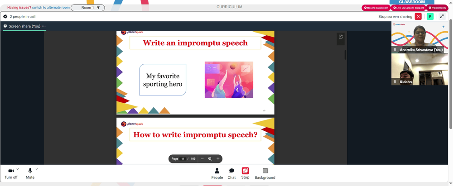This screenshot has height=186, width=453.
Task: Click Stop screen share button
Action: [245, 173]
